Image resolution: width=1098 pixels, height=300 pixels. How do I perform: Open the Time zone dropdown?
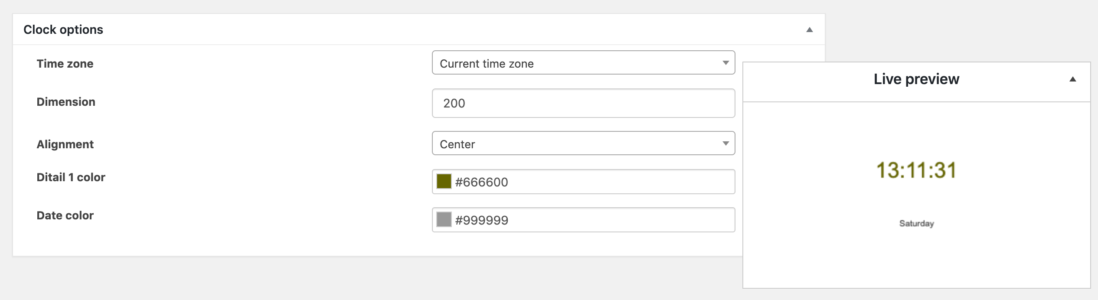(x=583, y=63)
